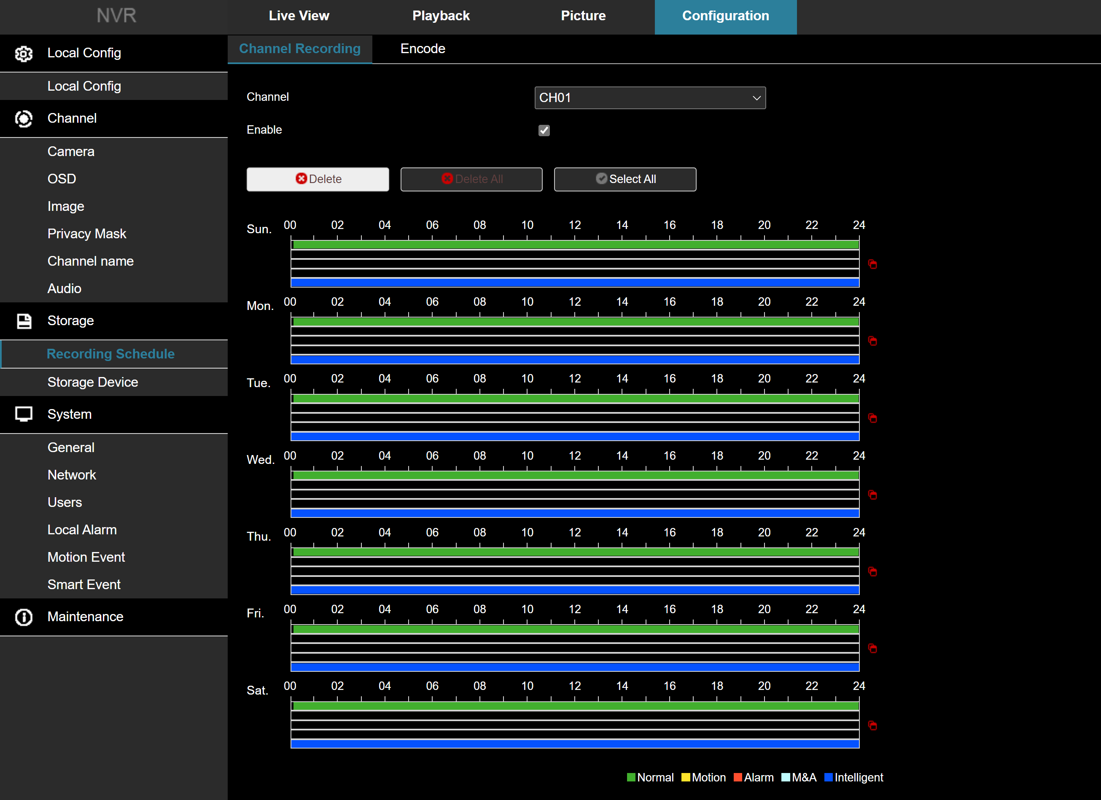Collapse the Channel section in sidebar

(72, 119)
